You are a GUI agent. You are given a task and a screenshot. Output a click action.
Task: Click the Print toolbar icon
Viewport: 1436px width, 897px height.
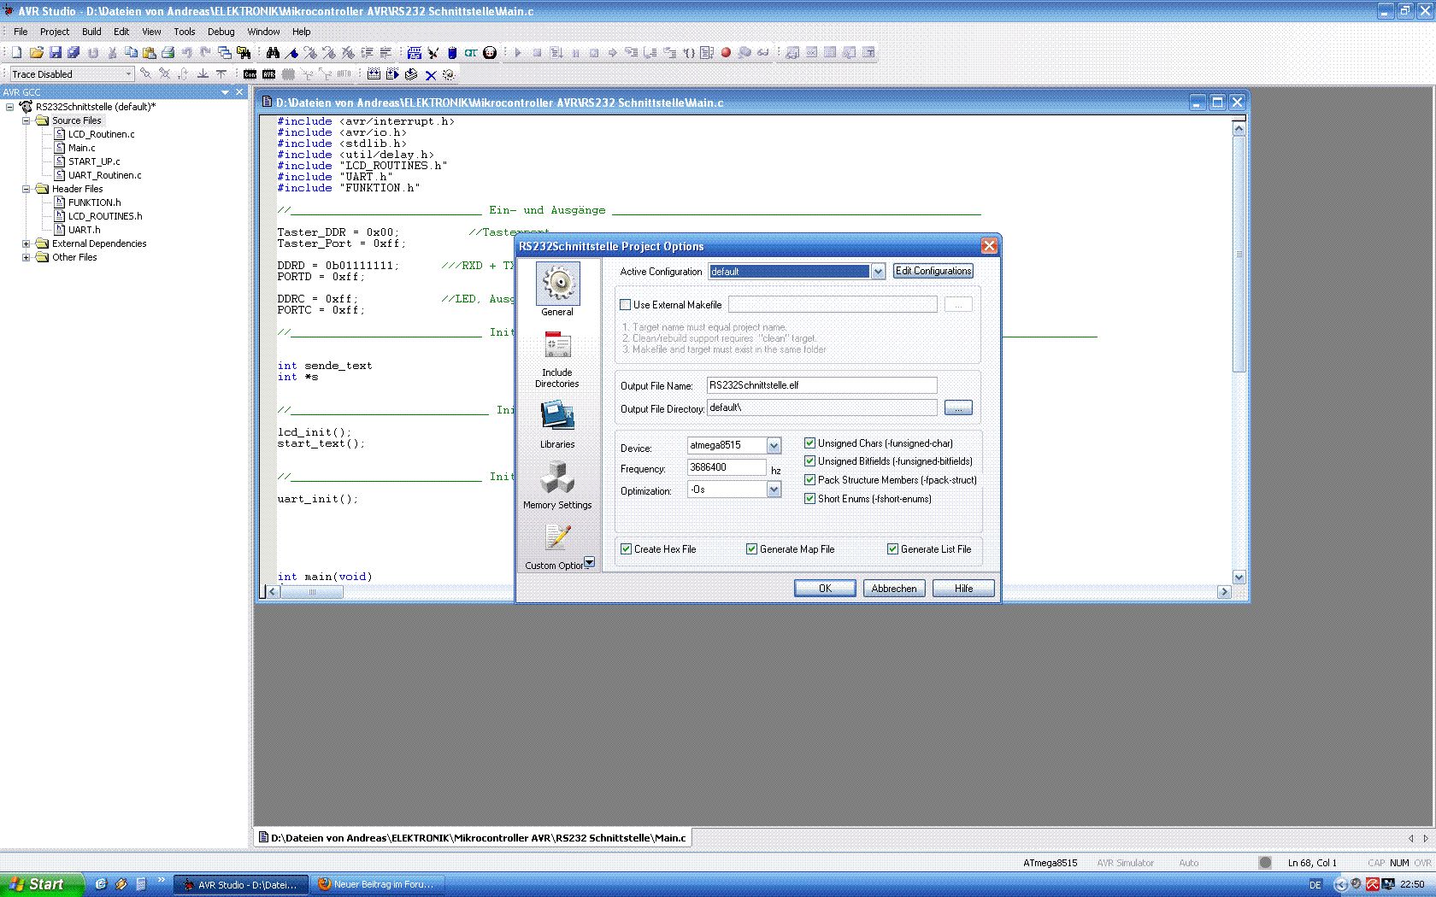168,53
